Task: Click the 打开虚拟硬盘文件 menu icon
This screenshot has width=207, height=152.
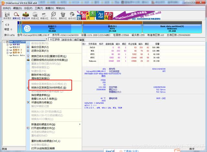Action: [x=28, y=128]
